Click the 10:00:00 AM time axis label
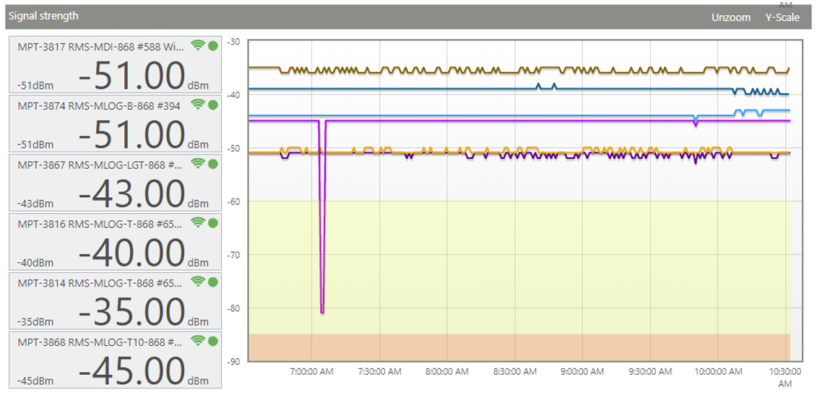Viewport: 817px width, 395px height. (x=717, y=372)
